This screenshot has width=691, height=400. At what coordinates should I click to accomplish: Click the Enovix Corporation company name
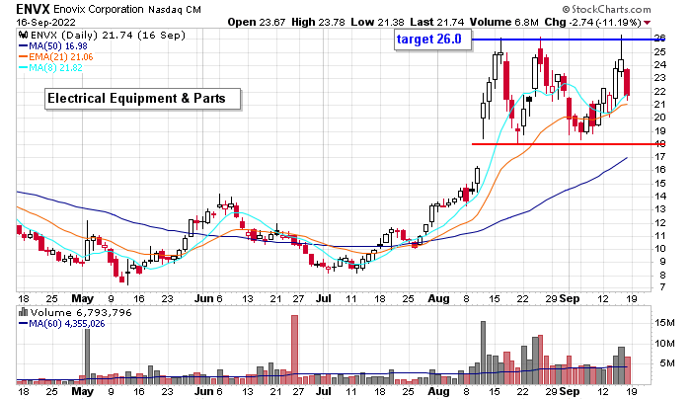(x=99, y=9)
